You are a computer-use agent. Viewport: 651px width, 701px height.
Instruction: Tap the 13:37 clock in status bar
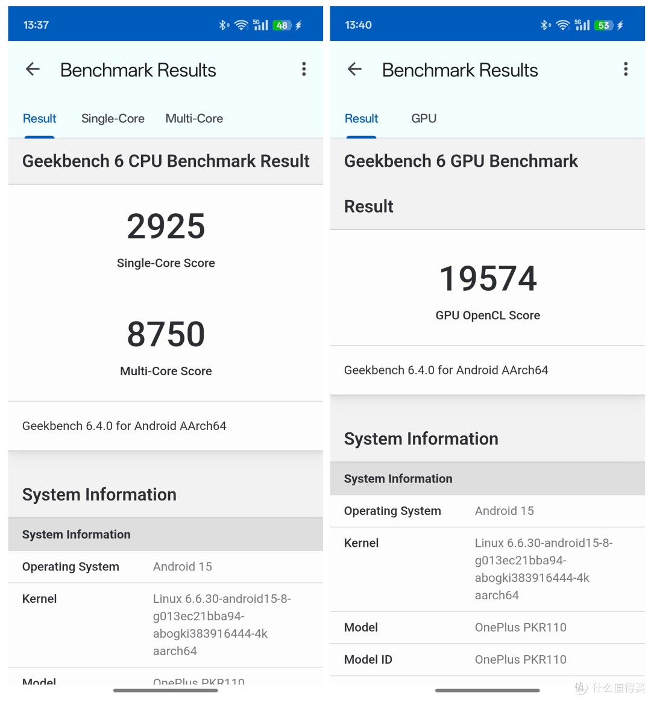click(36, 25)
